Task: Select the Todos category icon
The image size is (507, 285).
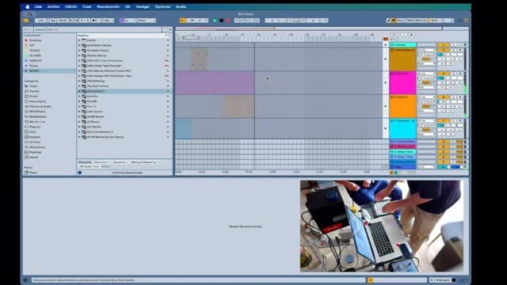Action: (26, 86)
